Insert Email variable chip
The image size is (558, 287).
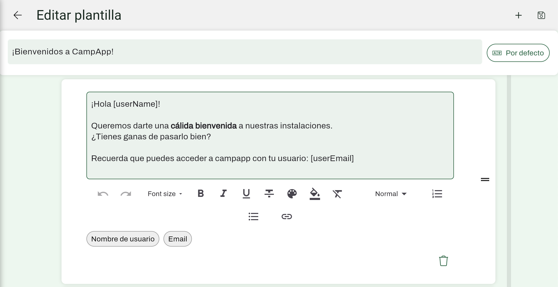(x=178, y=239)
